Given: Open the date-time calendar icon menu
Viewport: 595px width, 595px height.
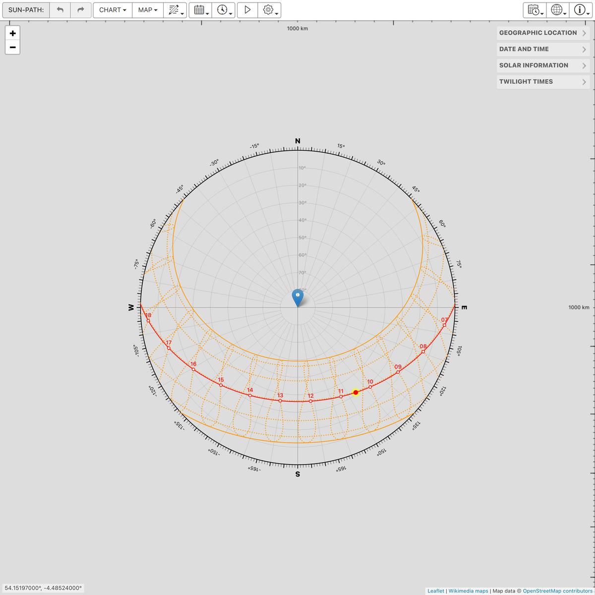Looking at the screenshot, I should pyautogui.click(x=535, y=10).
